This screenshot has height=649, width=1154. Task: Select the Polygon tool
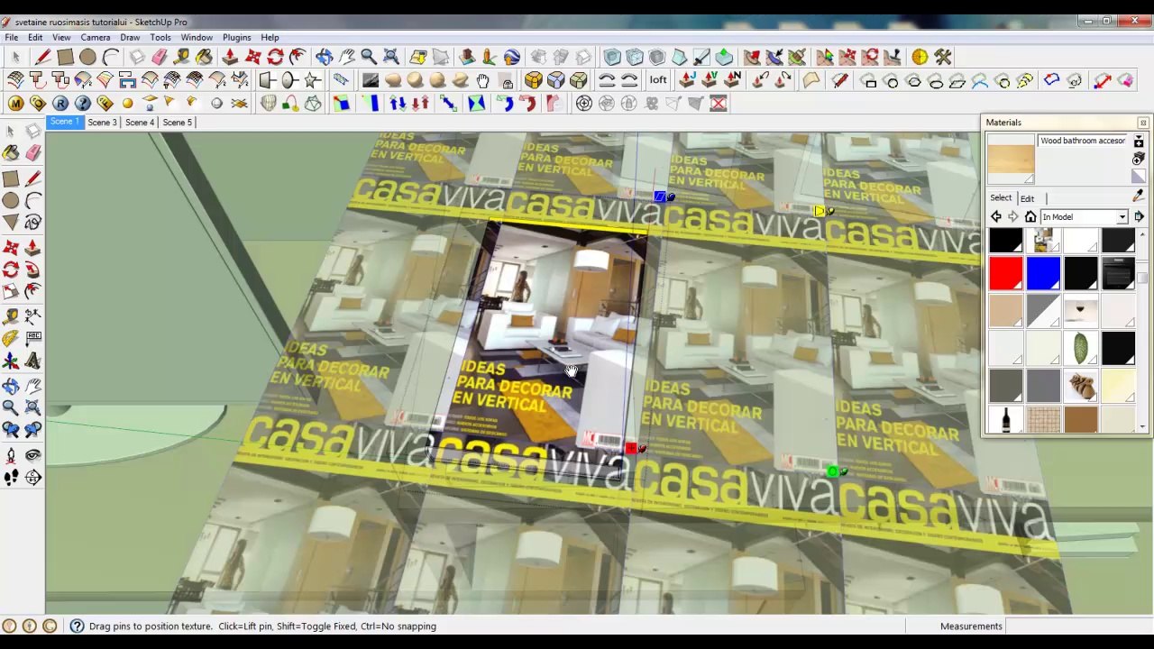[x=11, y=222]
